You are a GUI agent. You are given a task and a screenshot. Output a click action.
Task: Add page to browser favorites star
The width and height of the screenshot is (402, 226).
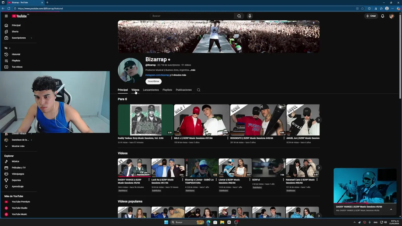coord(362,8)
